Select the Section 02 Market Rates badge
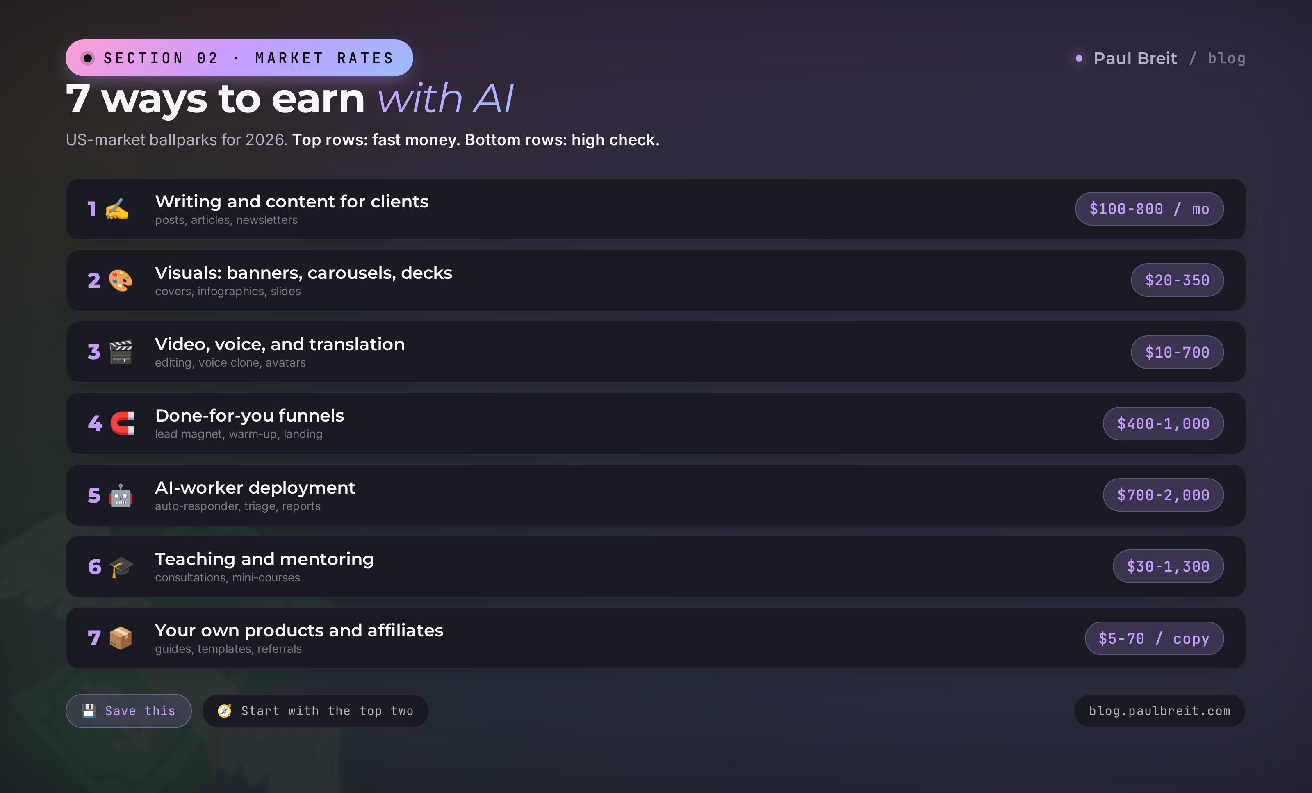This screenshot has width=1312, height=793. pos(239,57)
